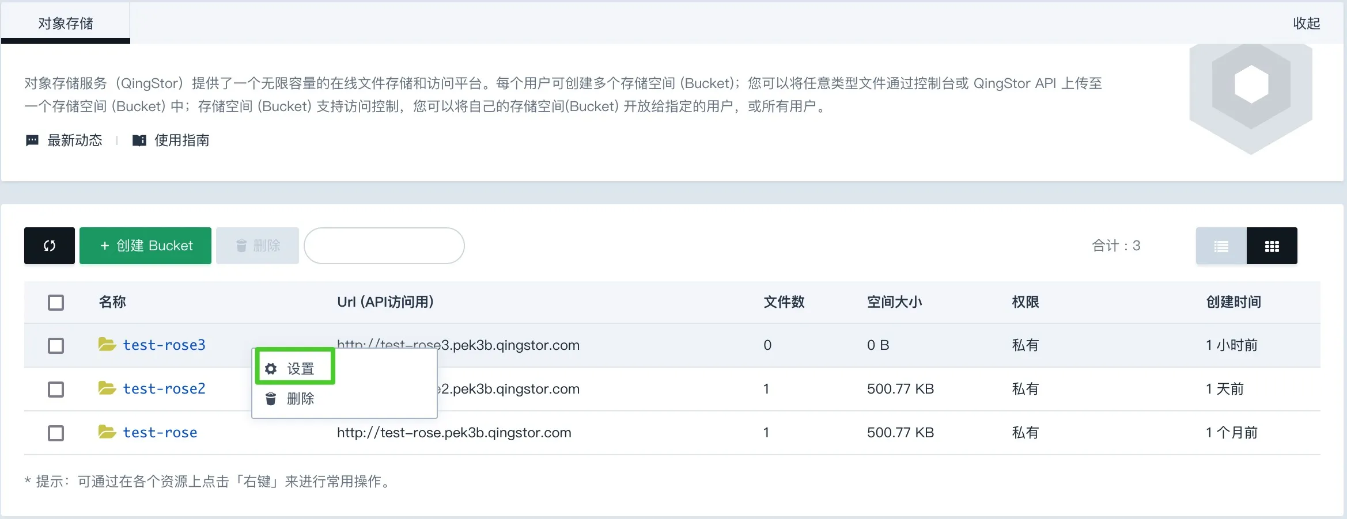Check the checkbox for test-rose row
Viewport: 1347px width, 519px height.
tap(55, 433)
